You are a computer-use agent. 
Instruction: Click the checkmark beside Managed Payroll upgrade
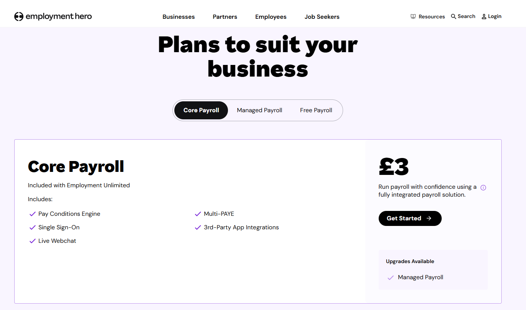[x=391, y=277]
